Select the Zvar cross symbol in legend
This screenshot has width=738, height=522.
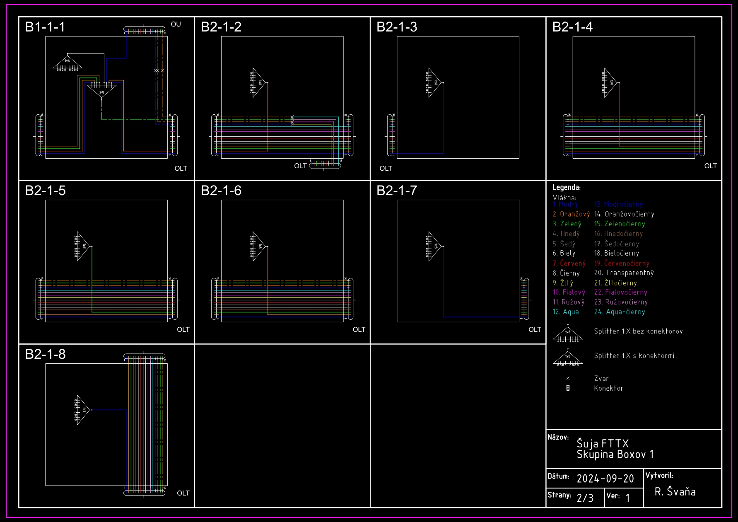(x=568, y=378)
